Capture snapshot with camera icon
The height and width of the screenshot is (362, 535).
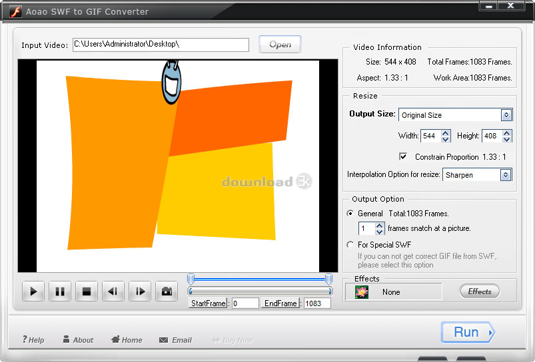[x=167, y=291]
